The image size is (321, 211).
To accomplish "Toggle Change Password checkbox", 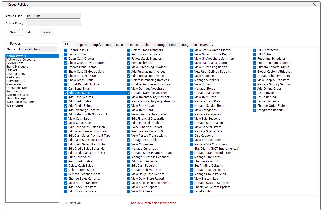I will [x=192, y=161].
